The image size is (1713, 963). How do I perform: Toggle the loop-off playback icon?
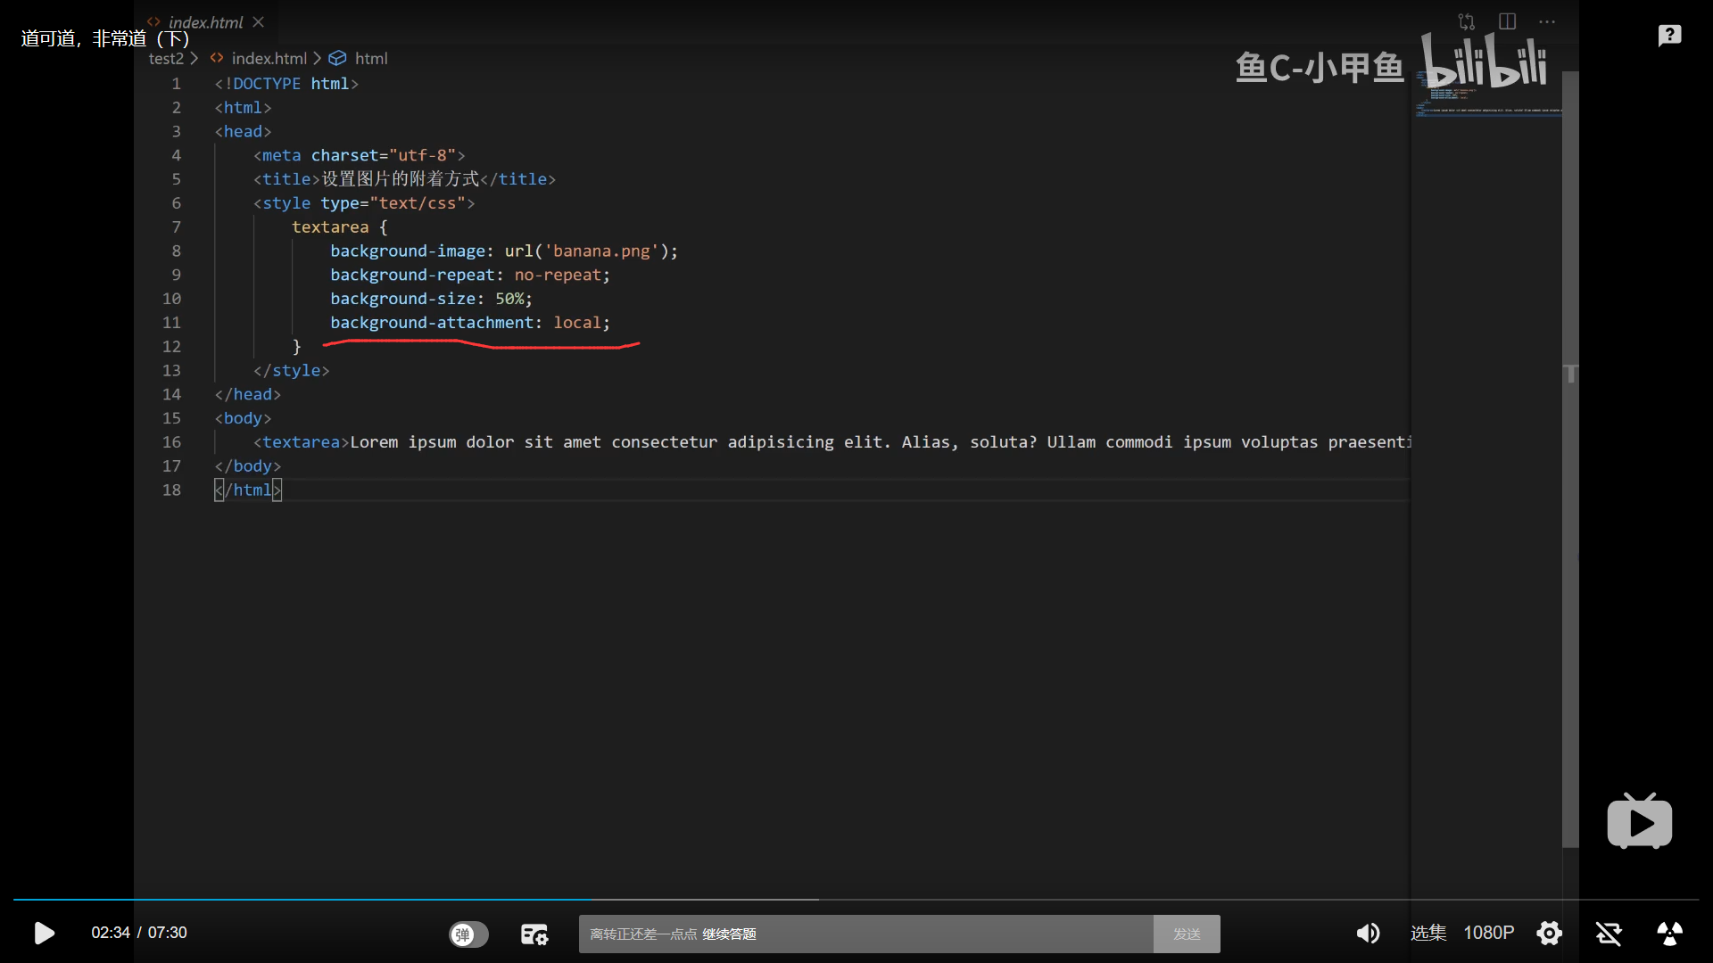click(1609, 933)
